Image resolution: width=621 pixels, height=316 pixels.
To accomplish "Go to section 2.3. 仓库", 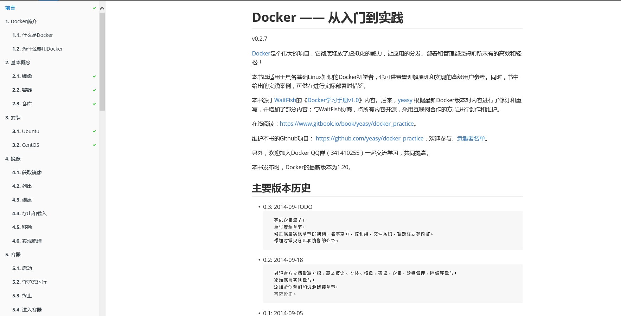I will click(x=22, y=104).
